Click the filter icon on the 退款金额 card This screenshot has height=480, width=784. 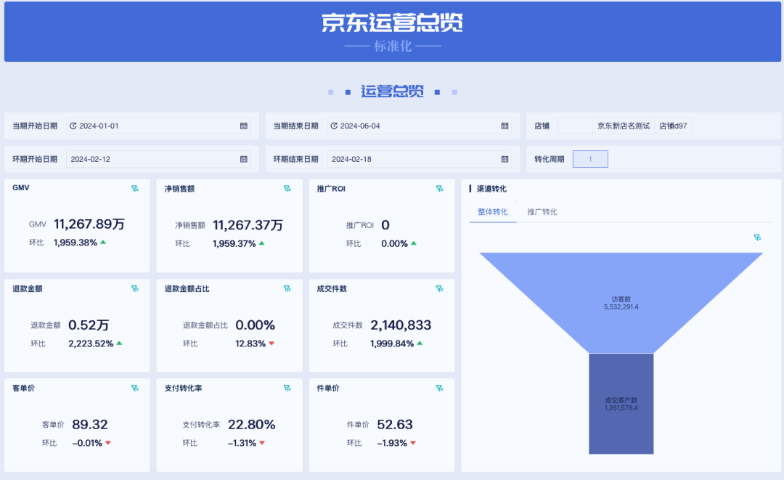135,288
